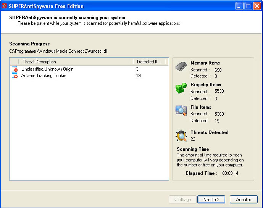Click detected count 3 for Unclassified.Unknown Origin

tap(137, 69)
